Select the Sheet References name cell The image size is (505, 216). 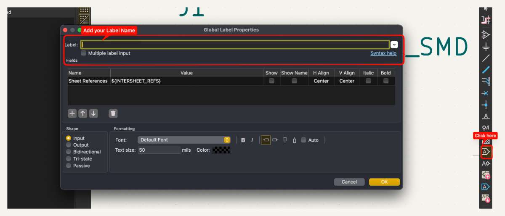88,81
